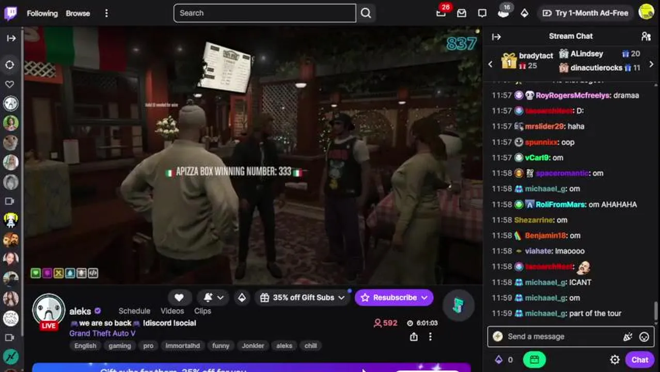
Task: Open RoyRogersMcfreelys username in chat
Action: tap(573, 95)
